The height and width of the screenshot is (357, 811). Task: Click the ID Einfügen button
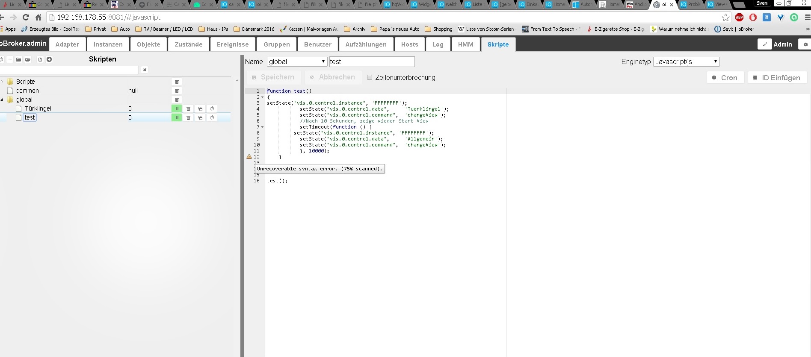pos(777,78)
